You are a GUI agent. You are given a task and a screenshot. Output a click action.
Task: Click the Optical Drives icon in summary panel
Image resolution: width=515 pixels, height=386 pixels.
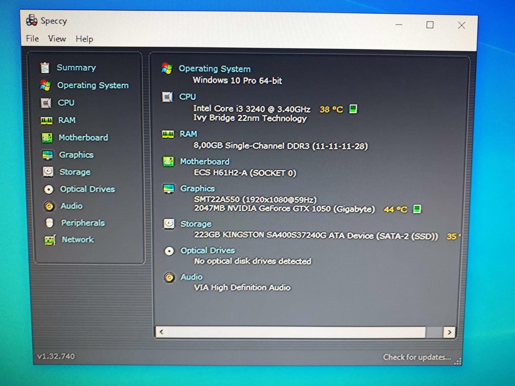169,251
